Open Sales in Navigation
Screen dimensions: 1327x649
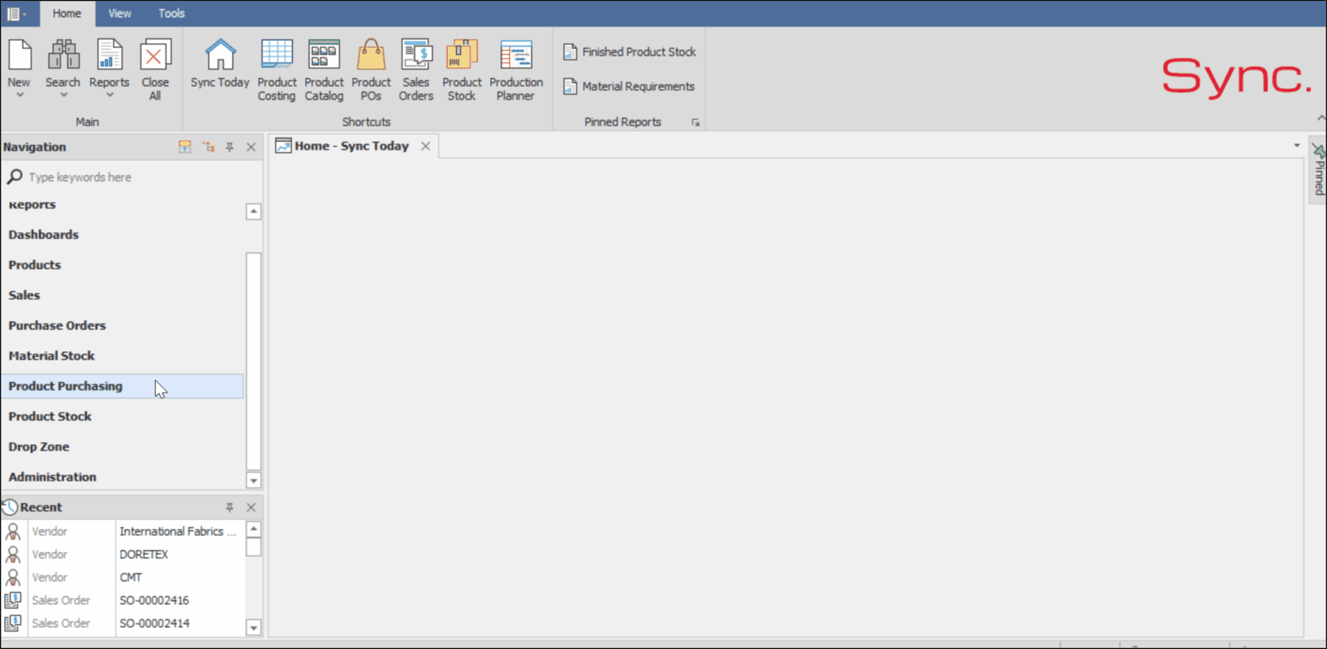(123, 295)
